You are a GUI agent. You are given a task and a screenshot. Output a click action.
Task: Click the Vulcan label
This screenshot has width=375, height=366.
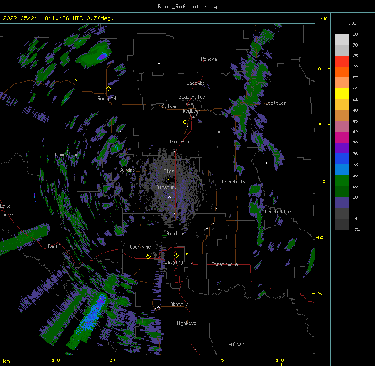(236, 344)
